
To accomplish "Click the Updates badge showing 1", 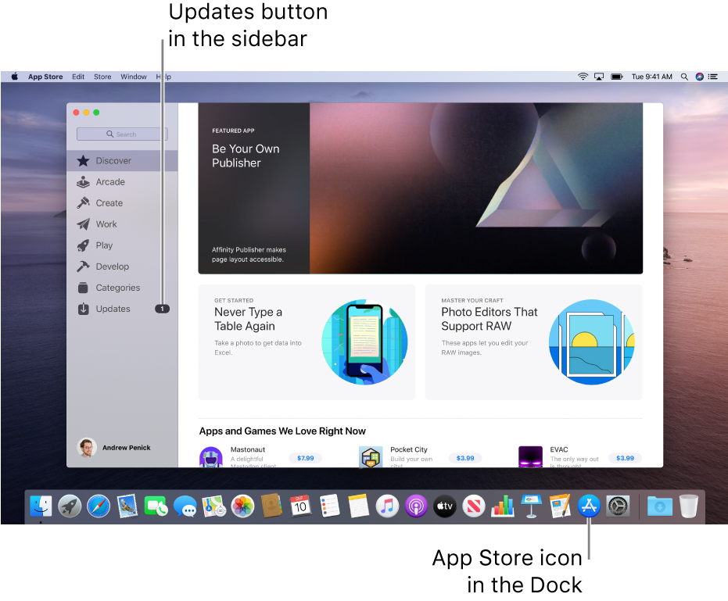I will tap(162, 309).
